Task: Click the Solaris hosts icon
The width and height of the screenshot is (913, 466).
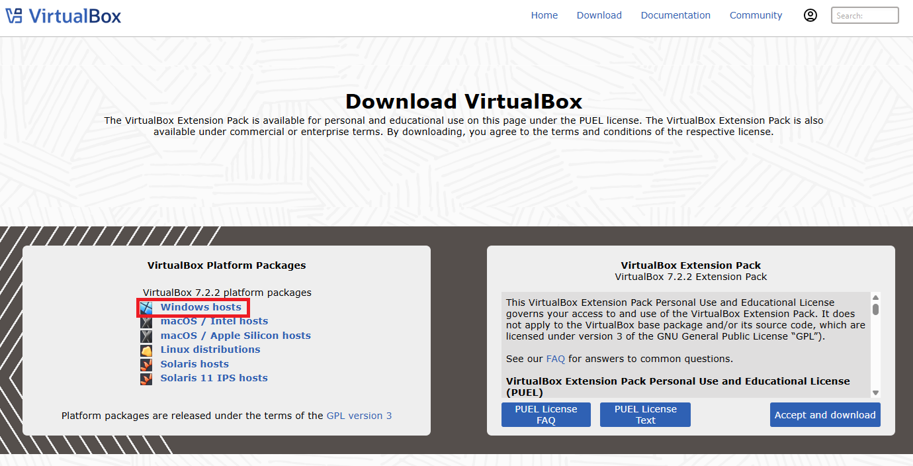Action: pyautogui.click(x=146, y=365)
